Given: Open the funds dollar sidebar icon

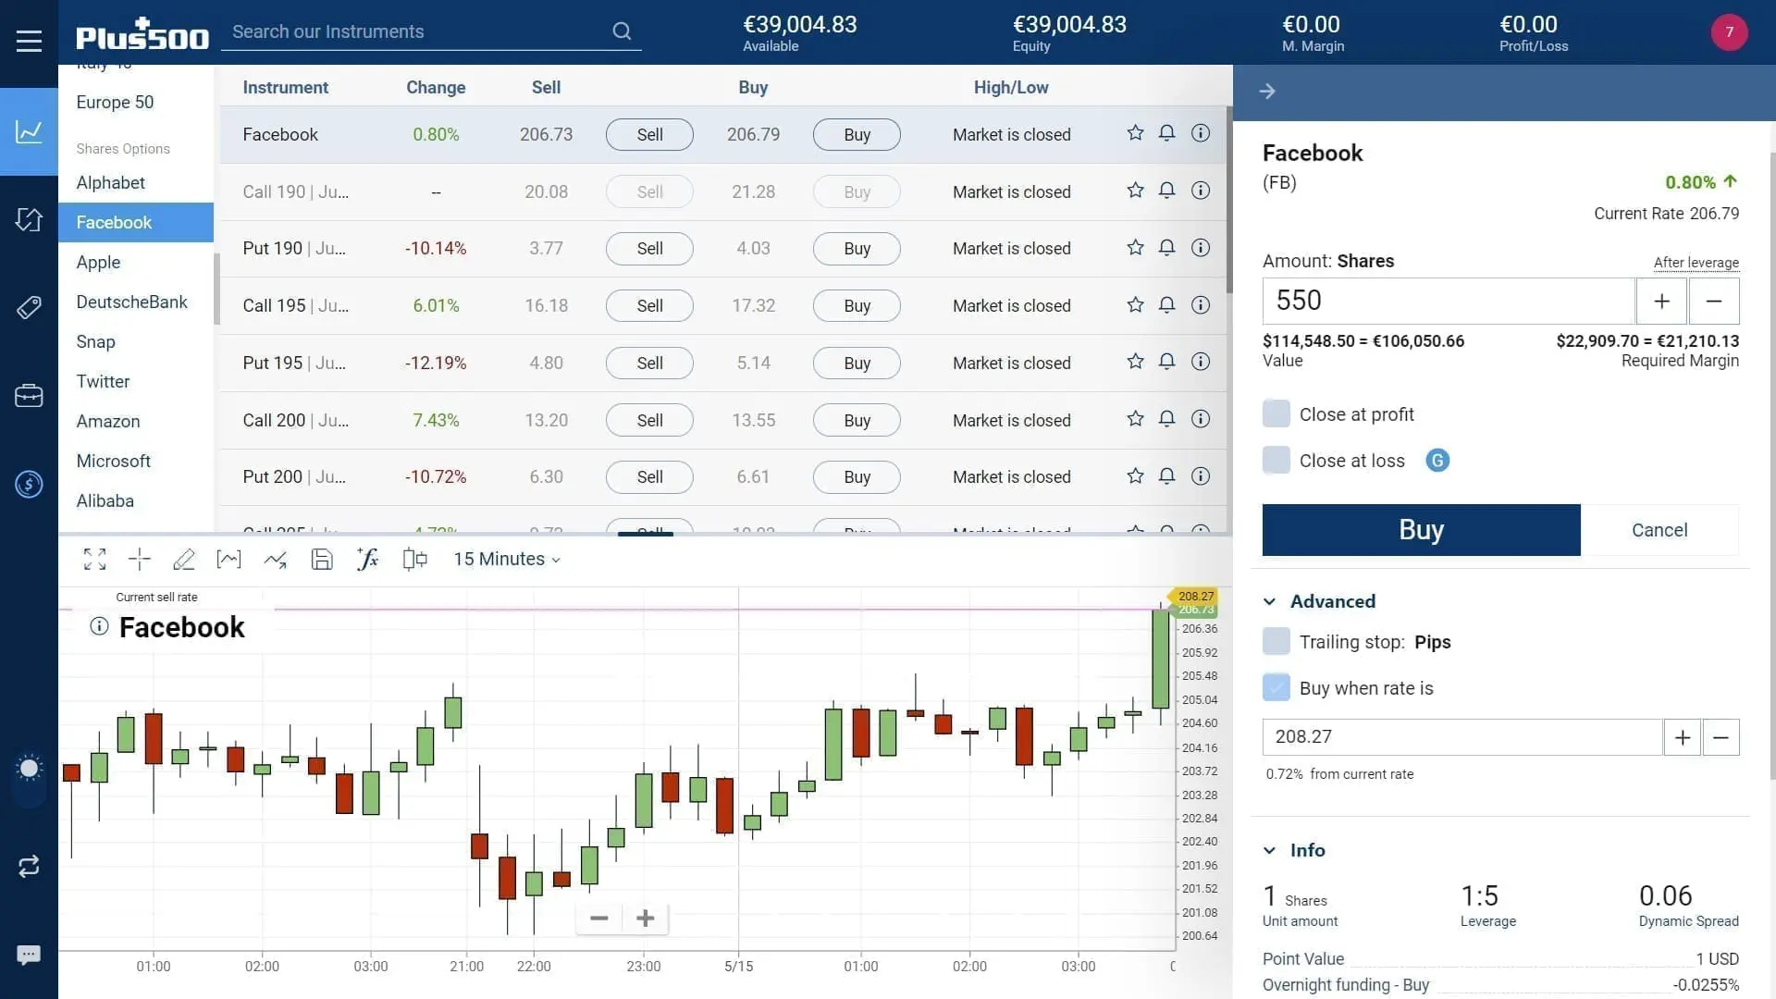Looking at the screenshot, I should coord(29,484).
